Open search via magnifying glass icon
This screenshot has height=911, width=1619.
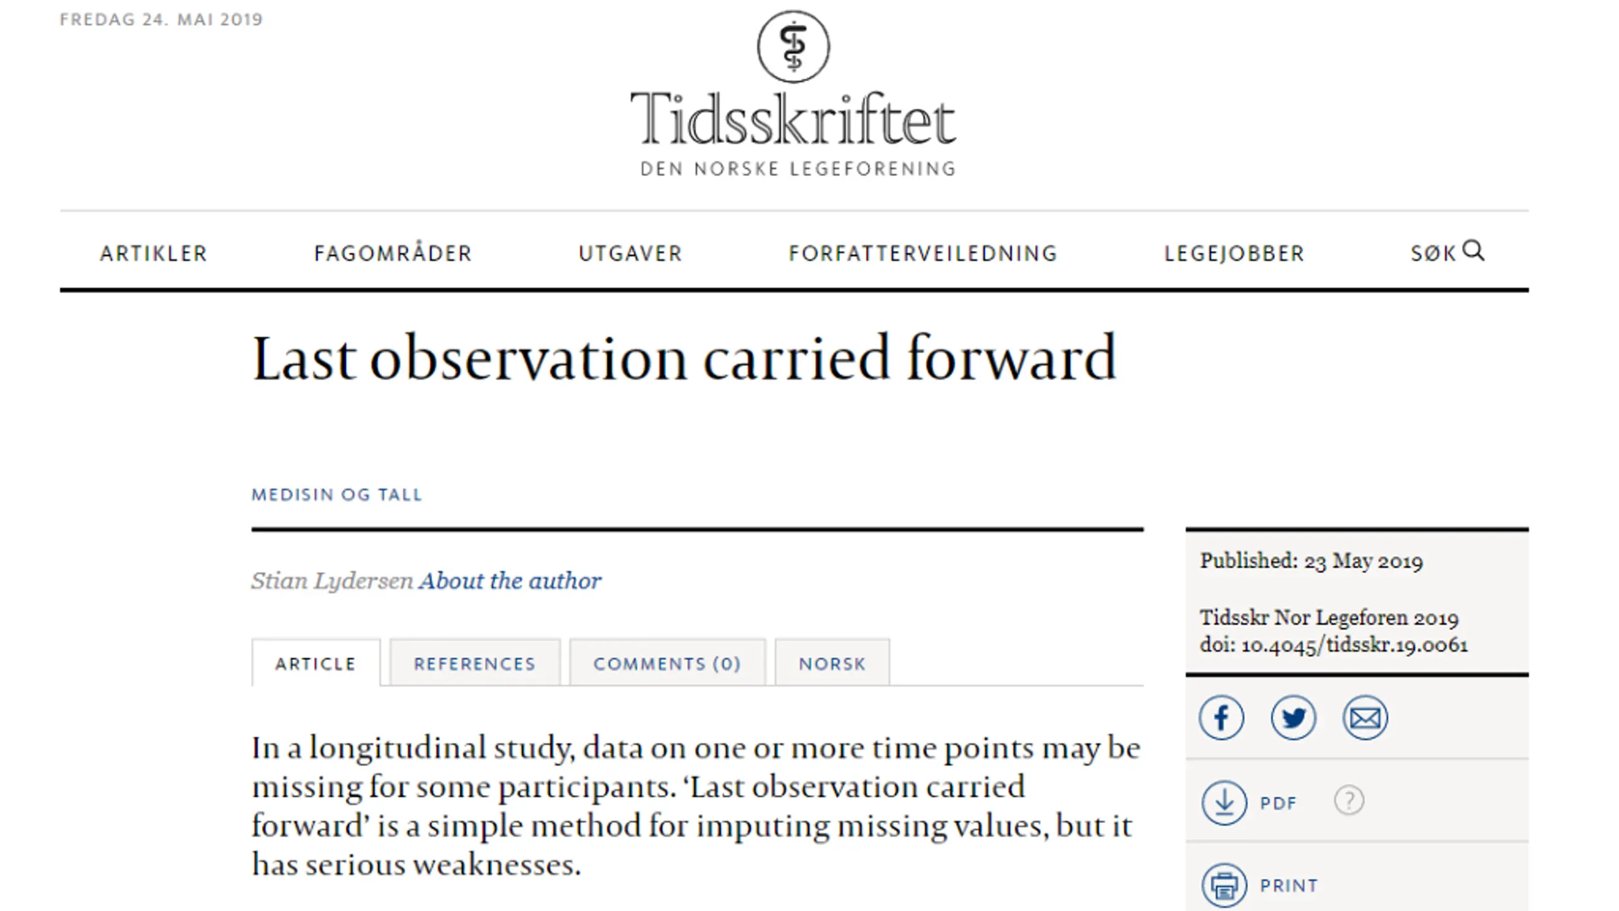click(1474, 251)
